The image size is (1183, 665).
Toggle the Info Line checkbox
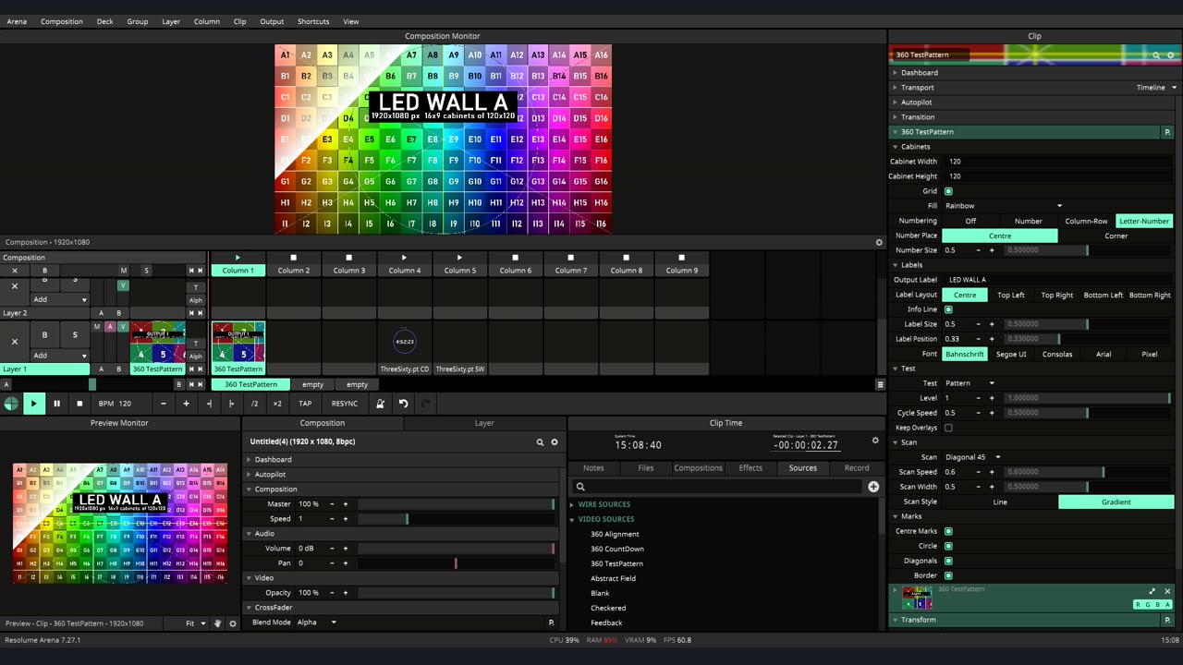pos(948,309)
